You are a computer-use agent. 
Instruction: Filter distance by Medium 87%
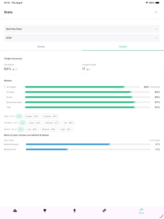tap(52, 123)
